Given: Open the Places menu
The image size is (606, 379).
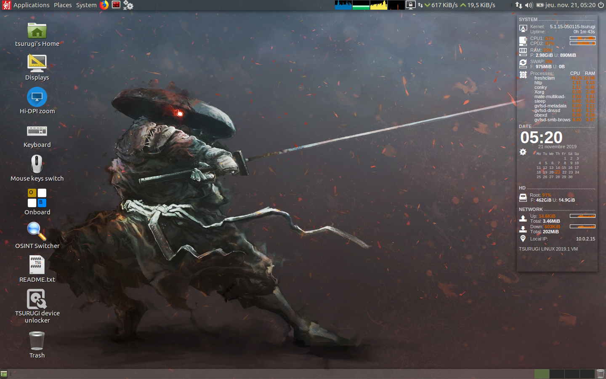Looking at the screenshot, I should (63, 5).
